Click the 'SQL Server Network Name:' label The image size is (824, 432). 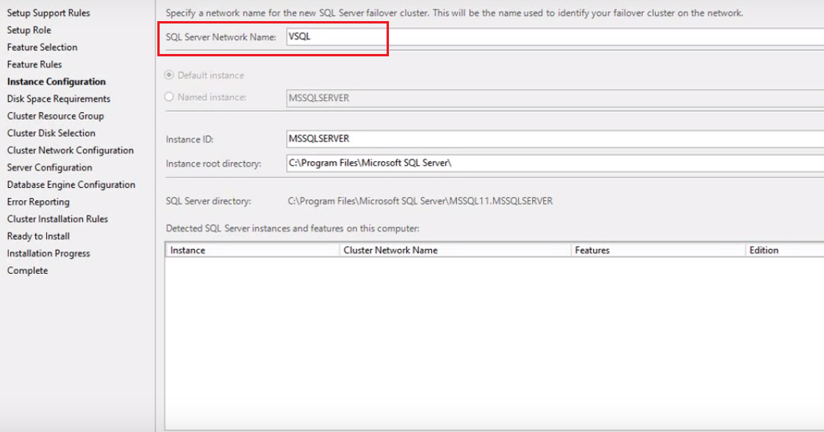point(221,37)
